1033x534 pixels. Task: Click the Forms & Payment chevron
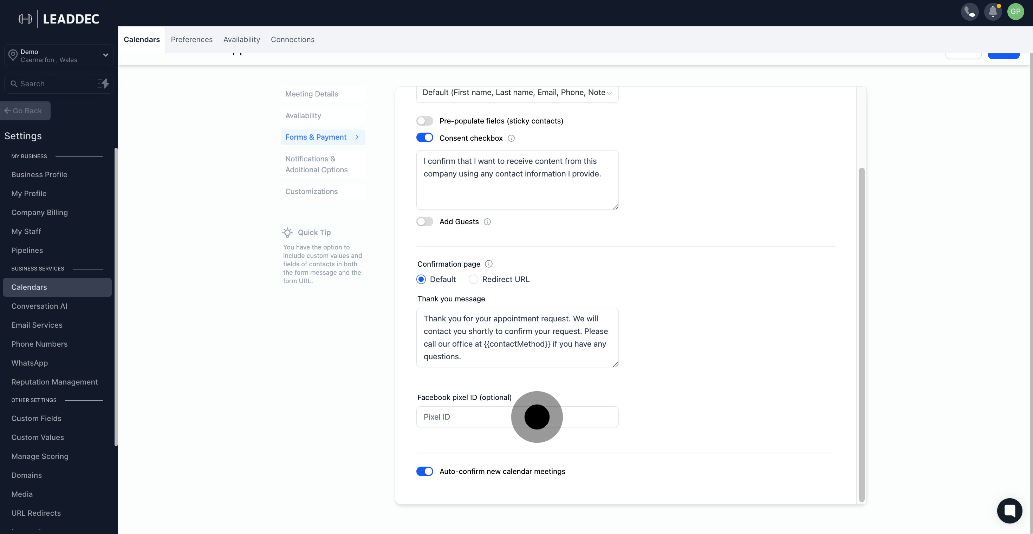(x=357, y=137)
